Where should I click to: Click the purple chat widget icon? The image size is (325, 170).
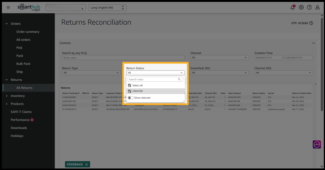click(317, 145)
